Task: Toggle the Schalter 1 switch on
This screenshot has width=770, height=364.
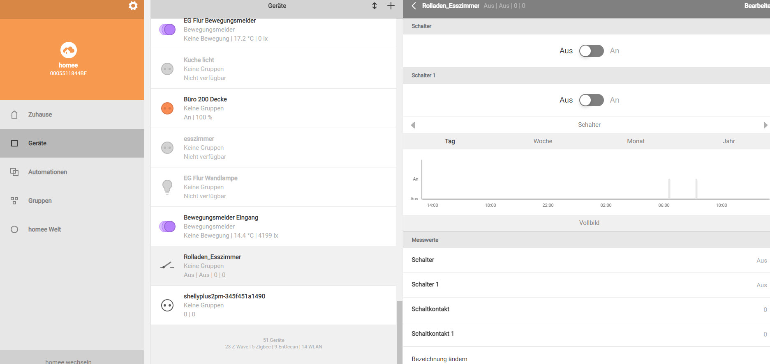Action: click(592, 100)
